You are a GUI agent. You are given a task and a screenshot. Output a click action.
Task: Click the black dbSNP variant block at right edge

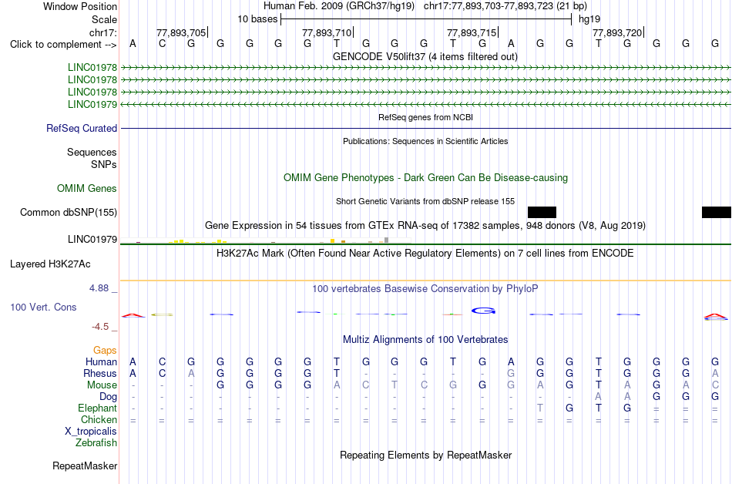point(717,213)
